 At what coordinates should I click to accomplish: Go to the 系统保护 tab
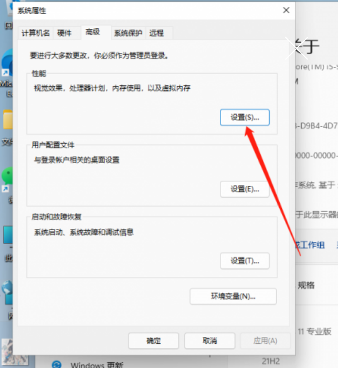click(x=129, y=33)
